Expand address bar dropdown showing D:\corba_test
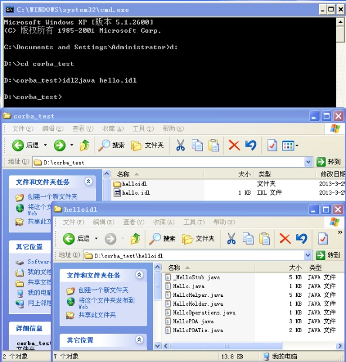Image resolution: width=346 pixels, height=362 pixels. (x=308, y=162)
